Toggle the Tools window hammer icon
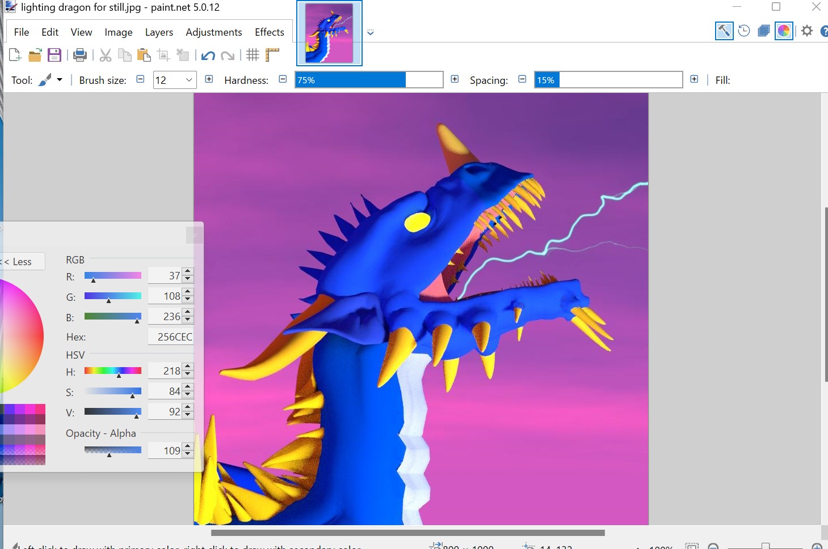Screen dimensions: 828x549 point(724,31)
